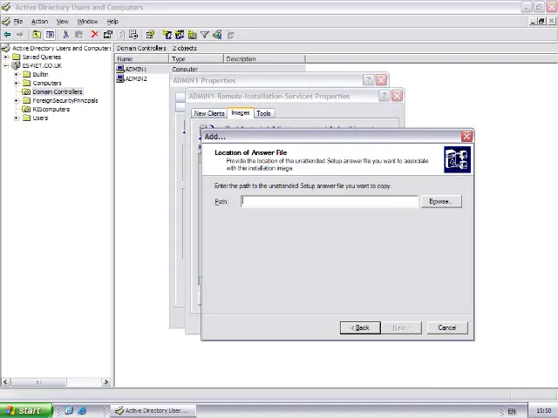Screen dimensions: 558x418
Task: Click the Export List toolbar icon
Action: pyautogui.click(x=133, y=35)
